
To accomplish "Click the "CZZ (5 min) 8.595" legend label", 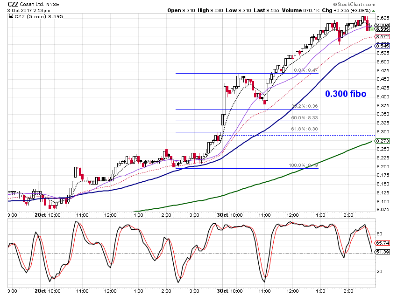I will pyautogui.click(x=39, y=17).
